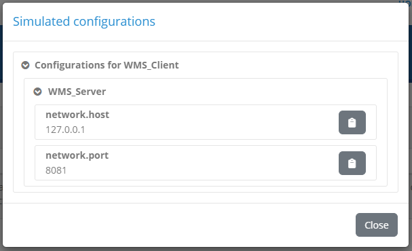The width and height of the screenshot is (412, 251).
Task: Click the clipboard glyph beside 8081
Action: click(352, 163)
